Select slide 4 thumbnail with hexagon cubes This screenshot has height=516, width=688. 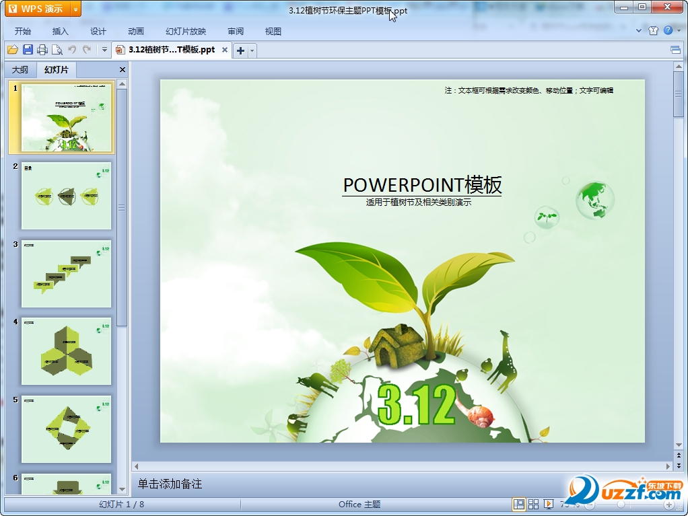[x=66, y=351]
